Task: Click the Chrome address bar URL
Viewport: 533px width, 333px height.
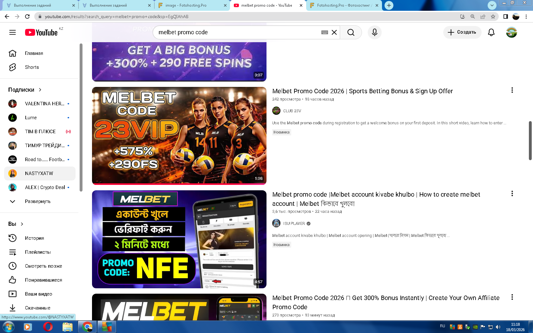Action: 116,16
